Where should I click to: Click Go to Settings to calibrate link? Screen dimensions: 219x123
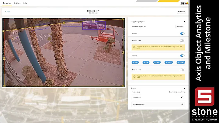pyautogui.click(x=177, y=92)
